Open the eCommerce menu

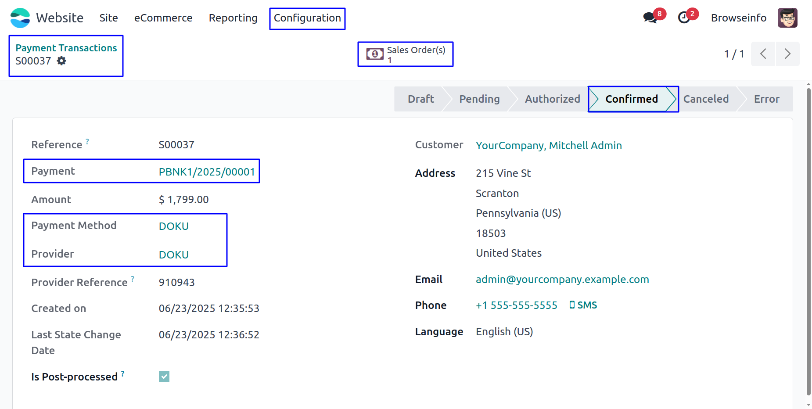[x=163, y=18]
